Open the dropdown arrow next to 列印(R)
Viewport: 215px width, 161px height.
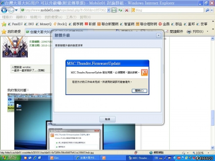coord(208,32)
